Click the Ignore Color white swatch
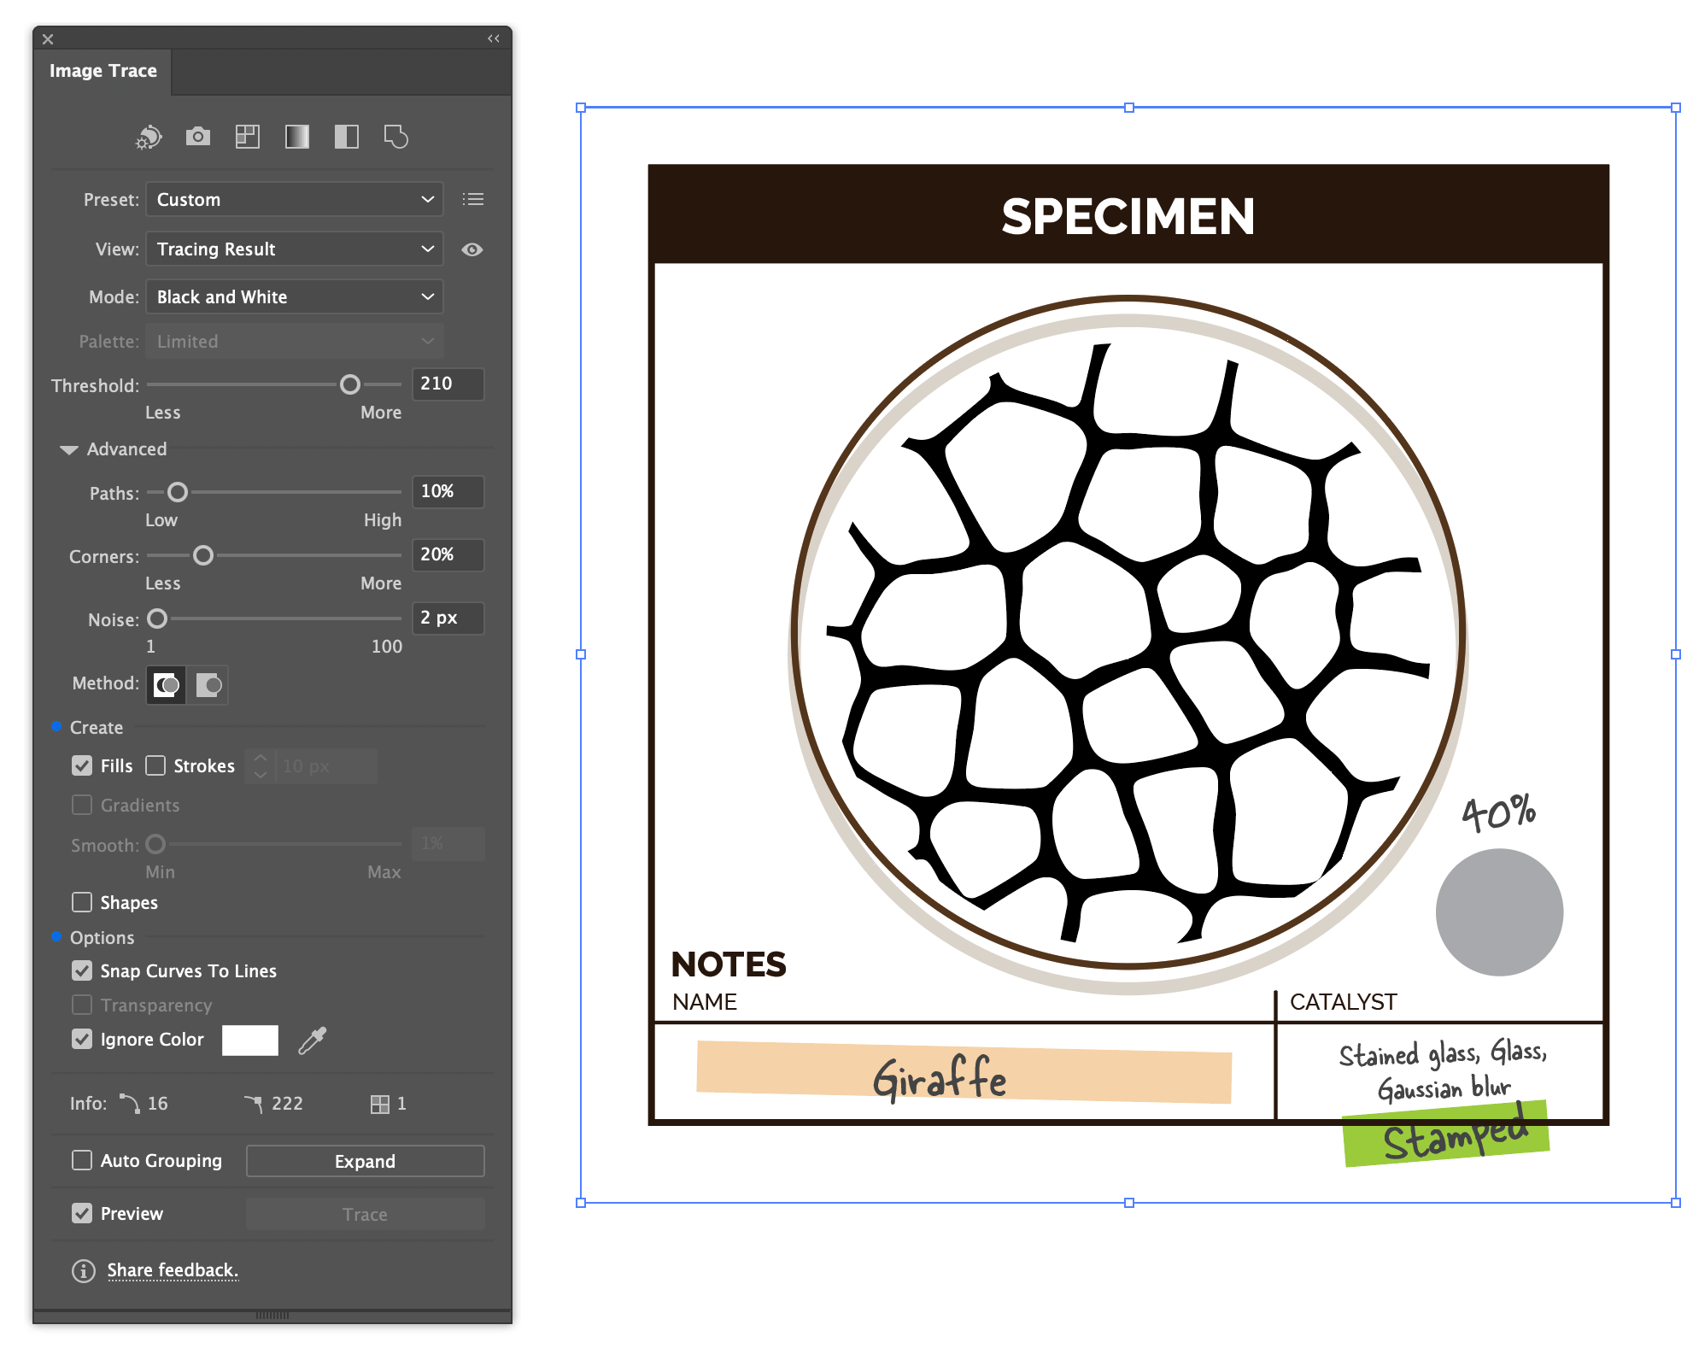Viewport: 1693px width, 1360px height. (250, 1039)
